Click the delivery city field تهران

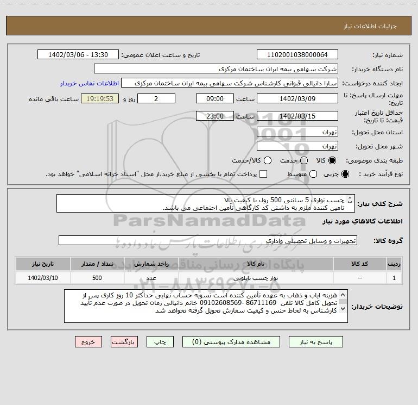tap(297, 146)
